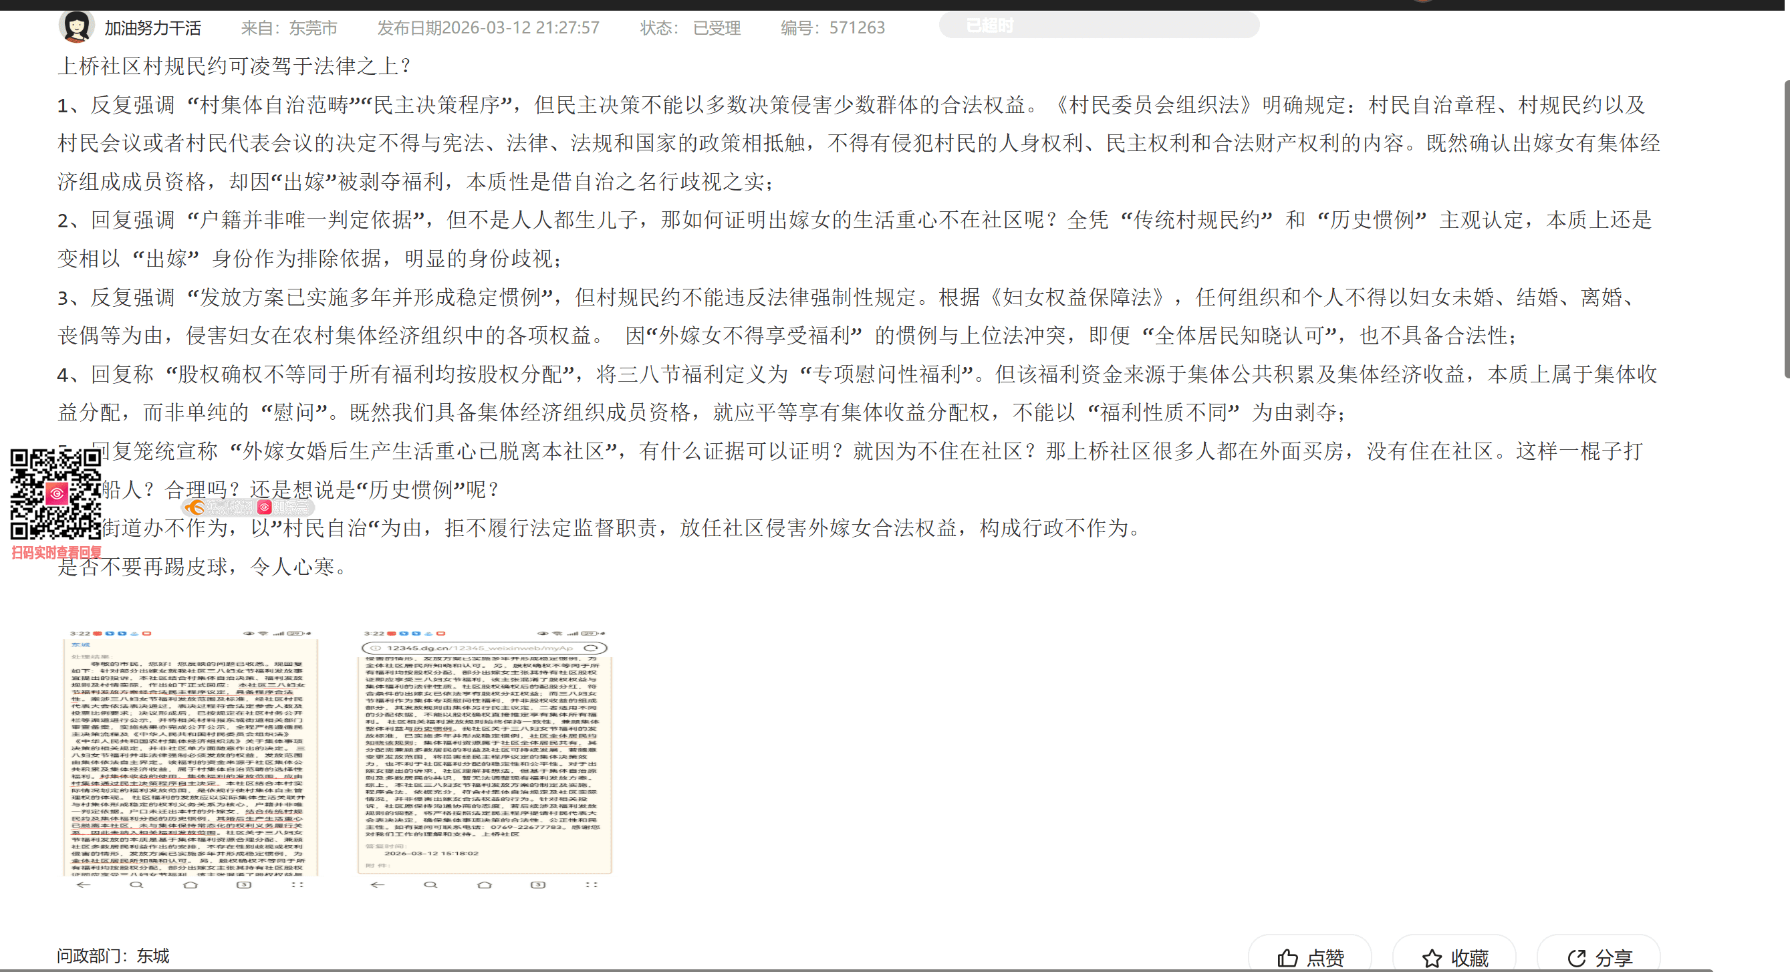This screenshot has height=972, width=1790.
Task: Like the post with the 点赞 thumbs-up
Action: (1309, 957)
